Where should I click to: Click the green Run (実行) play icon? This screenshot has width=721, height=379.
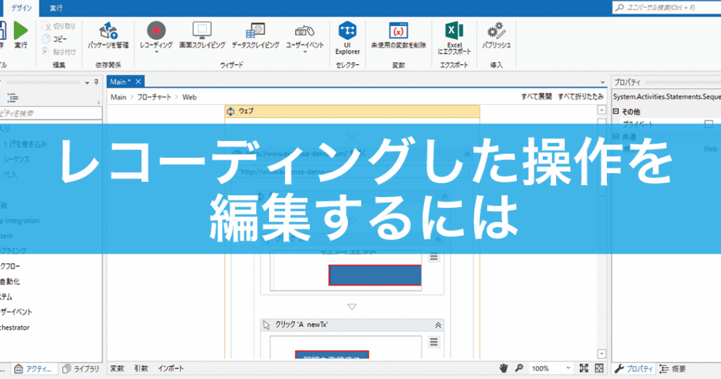[21, 30]
